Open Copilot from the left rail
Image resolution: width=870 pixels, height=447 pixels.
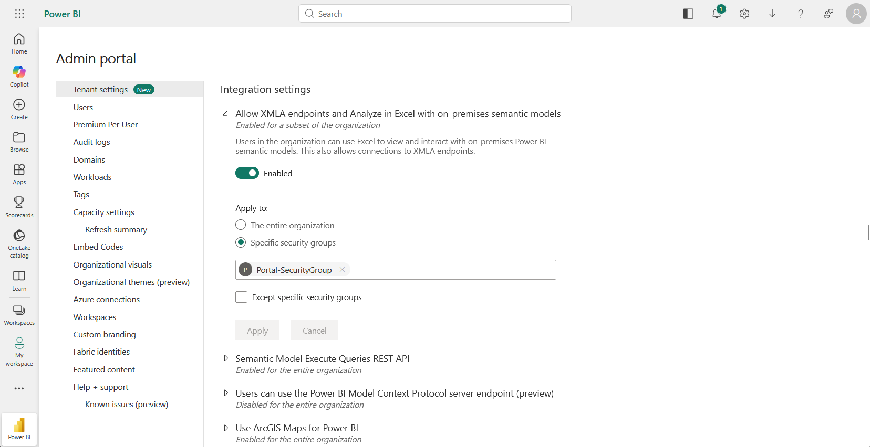(19, 77)
